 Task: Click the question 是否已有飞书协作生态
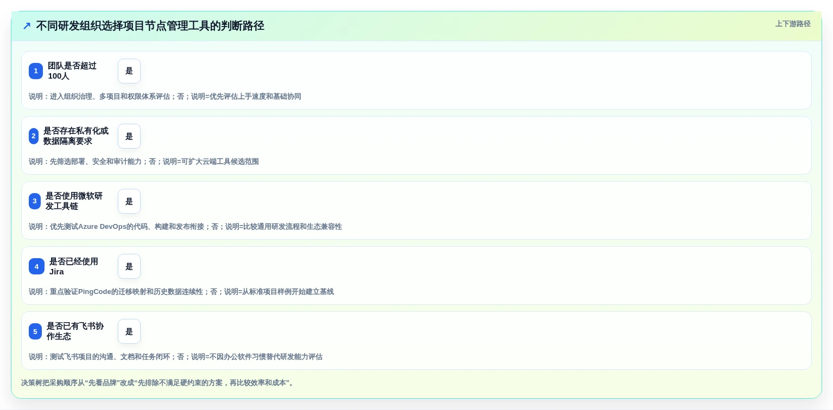[75, 331]
